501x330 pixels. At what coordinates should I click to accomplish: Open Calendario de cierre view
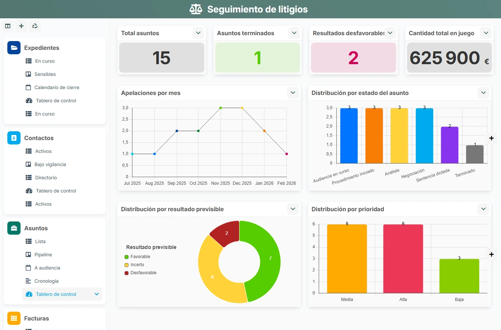[x=57, y=87]
